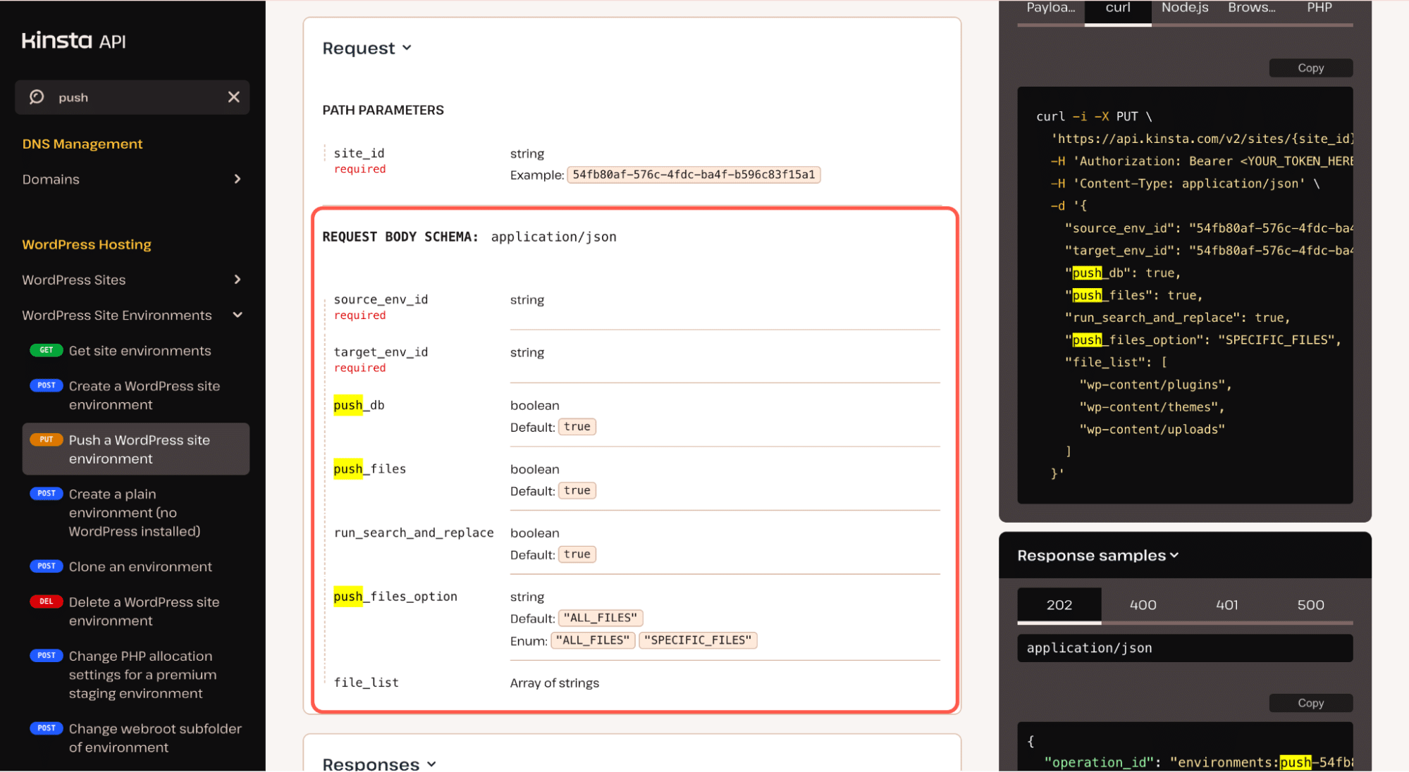Click the POST badge beside Clone an environment
Image resolution: width=1409 pixels, height=772 pixels.
coord(47,566)
